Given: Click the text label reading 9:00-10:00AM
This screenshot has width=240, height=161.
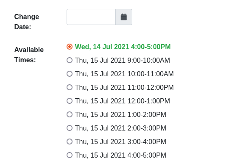Looking at the screenshot, I should 149,60.
